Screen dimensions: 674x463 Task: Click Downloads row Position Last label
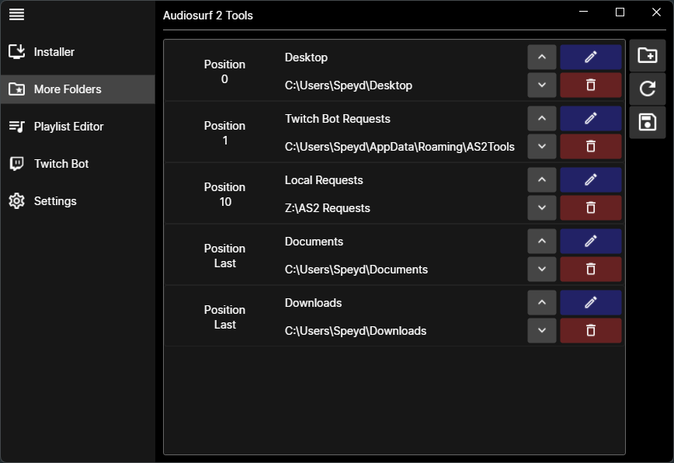[x=224, y=318]
